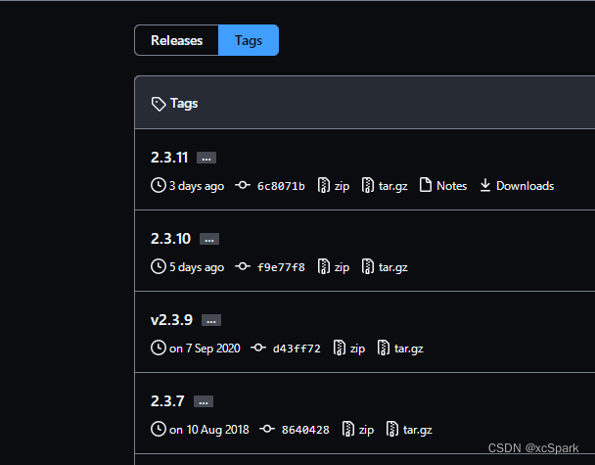Open Notes for 2.3.11
The height and width of the screenshot is (465, 595).
[451, 186]
